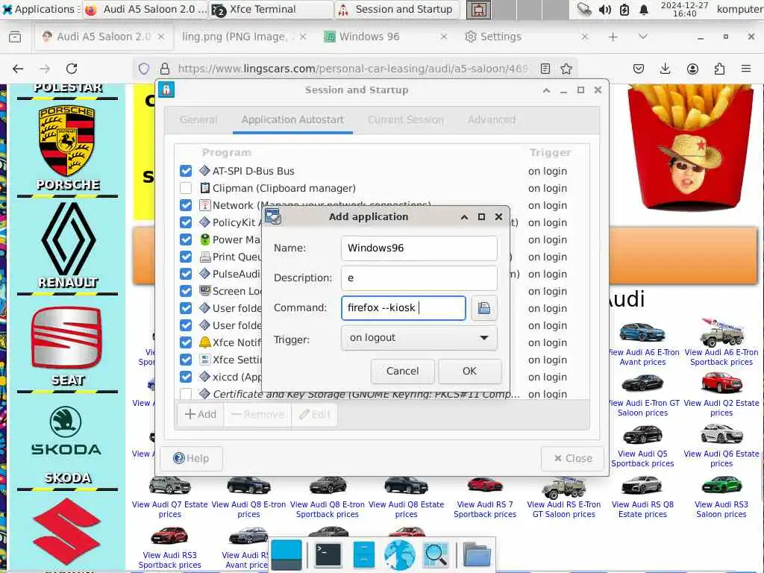Screen dimensions: 764x573
Task: Click the Clipman clipboard icon in list
Action: tap(204, 188)
